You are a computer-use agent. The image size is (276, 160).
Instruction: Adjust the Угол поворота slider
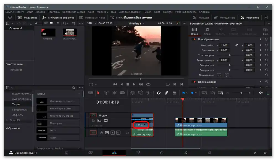click(230, 55)
